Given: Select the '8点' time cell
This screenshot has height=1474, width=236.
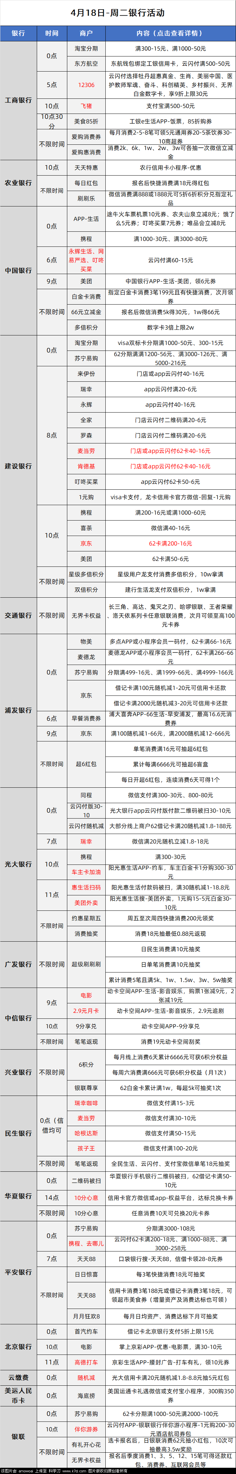Looking at the screenshot, I should [x=52, y=436].
